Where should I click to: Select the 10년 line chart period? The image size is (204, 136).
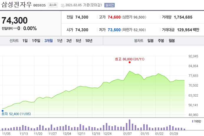coord(89,41)
